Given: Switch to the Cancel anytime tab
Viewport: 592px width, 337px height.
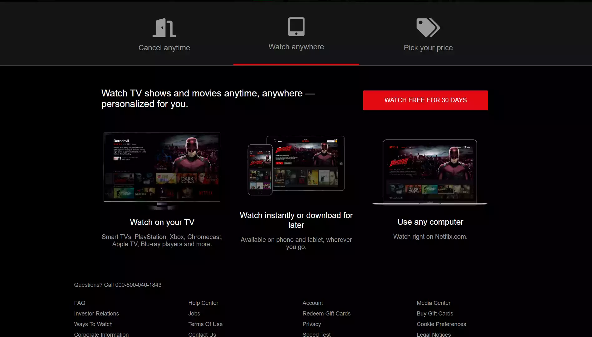Looking at the screenshot, I should coord(164,48).
